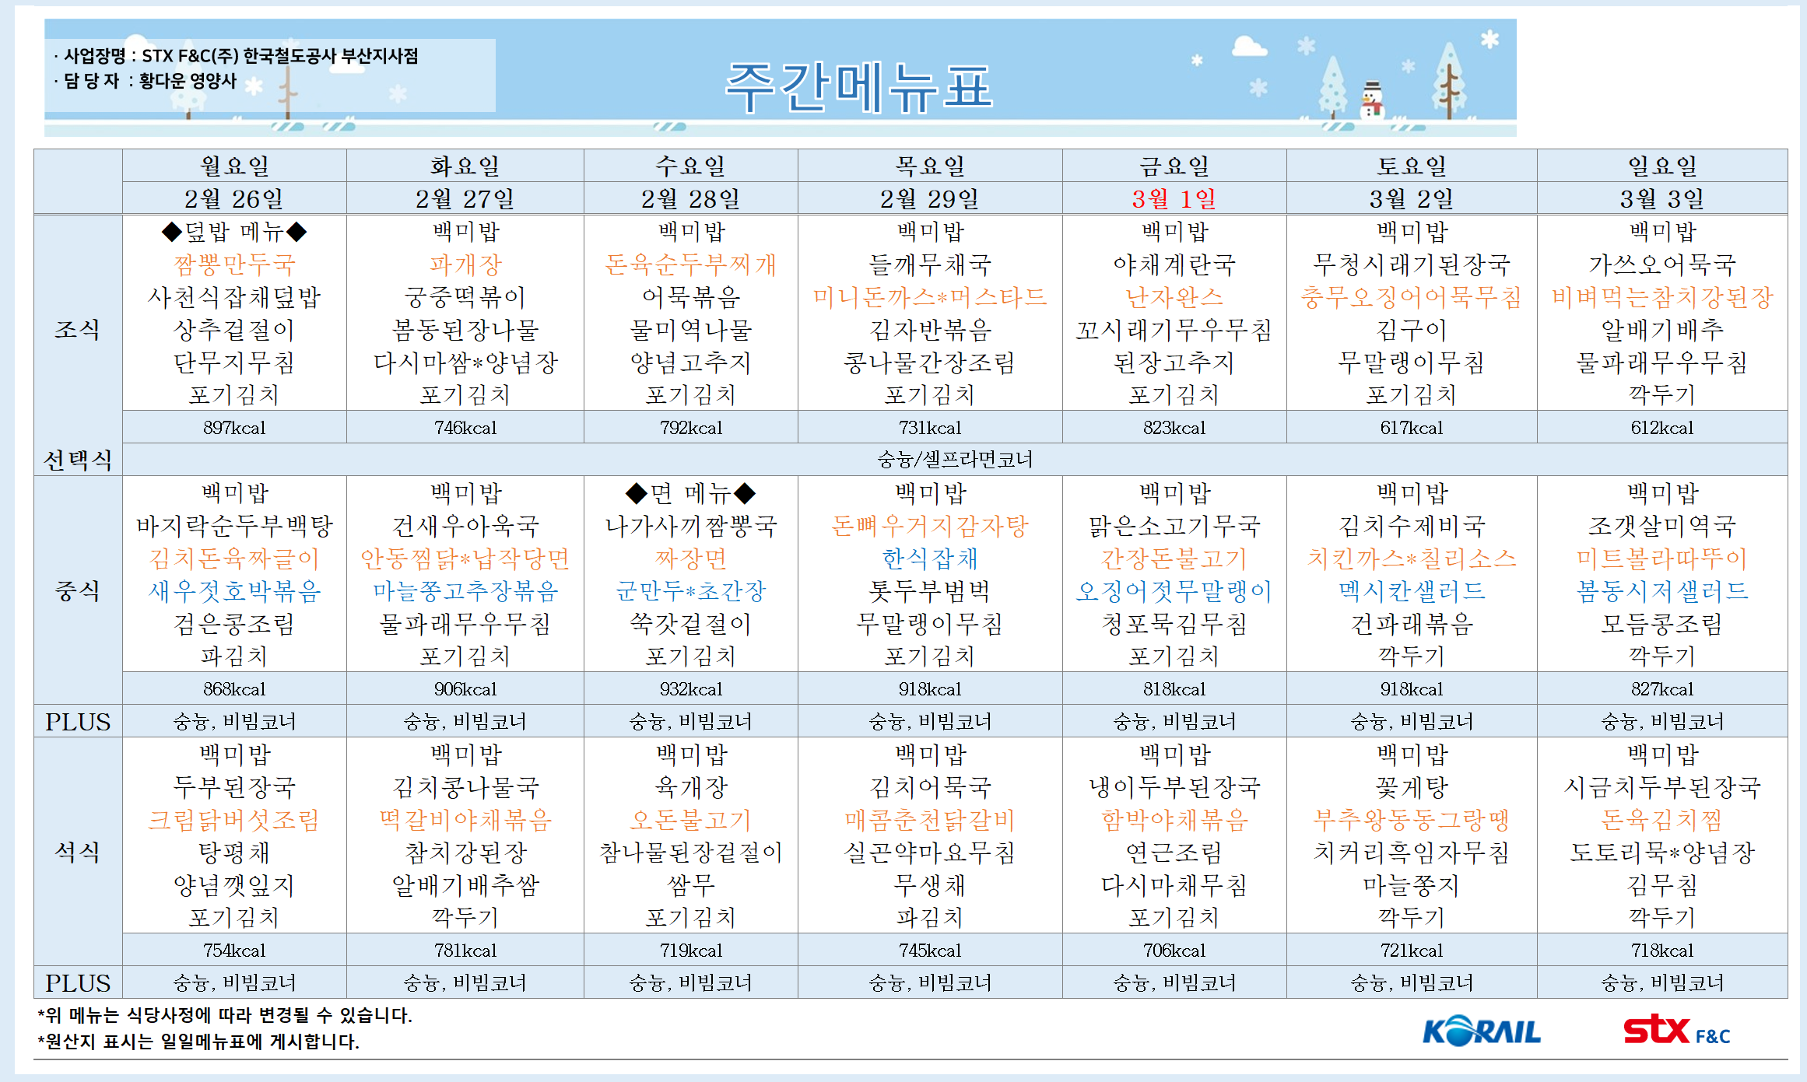Click the 부추왕동동그랑땡 menu item
Screen dimensions: 1807x1082
[1411, 820]
